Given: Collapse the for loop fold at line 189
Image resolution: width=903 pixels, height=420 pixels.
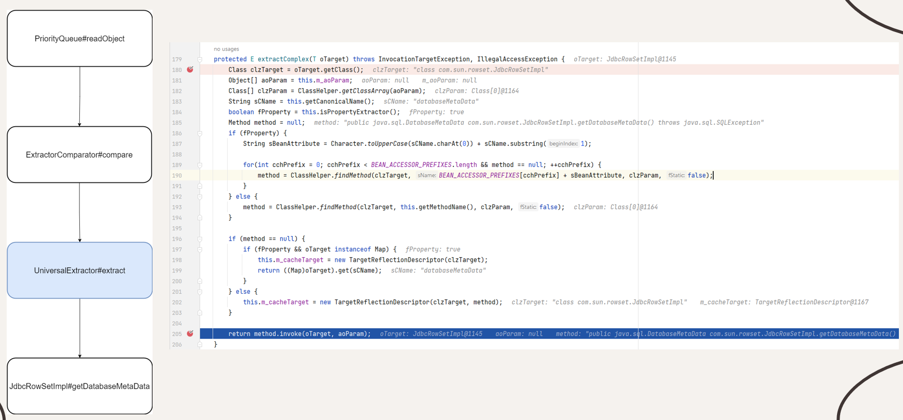Looking at the screenshot, I should tap(200, 165).
